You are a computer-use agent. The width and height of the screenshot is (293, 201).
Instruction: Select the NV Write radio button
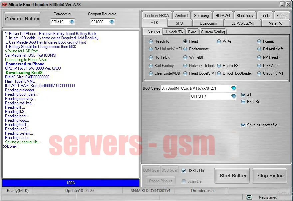click(259, 66)
